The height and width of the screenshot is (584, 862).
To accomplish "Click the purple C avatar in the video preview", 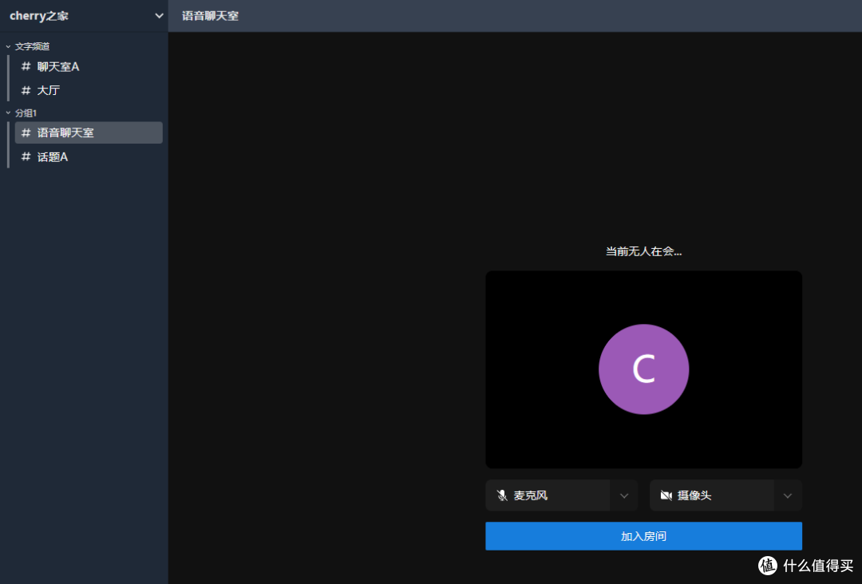I will (643, 369).
